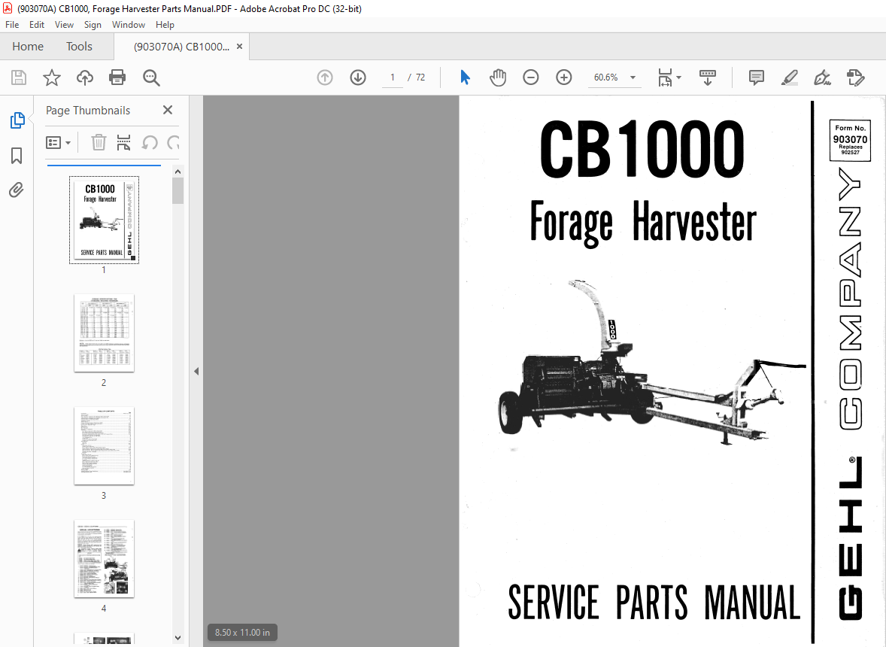
Task: Go to next page arrow icon
Action: (x=358, y=77)
